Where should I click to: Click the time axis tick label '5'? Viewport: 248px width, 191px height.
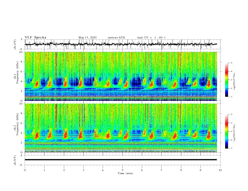click(122, 170)
